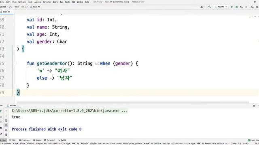Screen dimensions: 259x145
Task: Jump to previous highlighted error arrow in the editor
Action: coord(255,17)
